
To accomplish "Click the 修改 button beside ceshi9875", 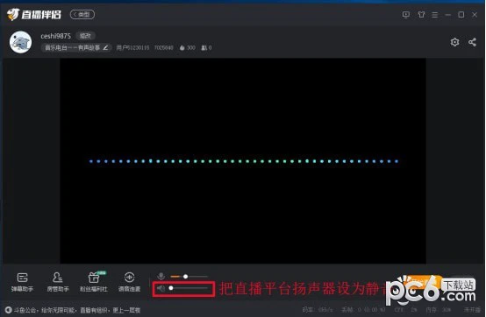I will coord(85,36).
